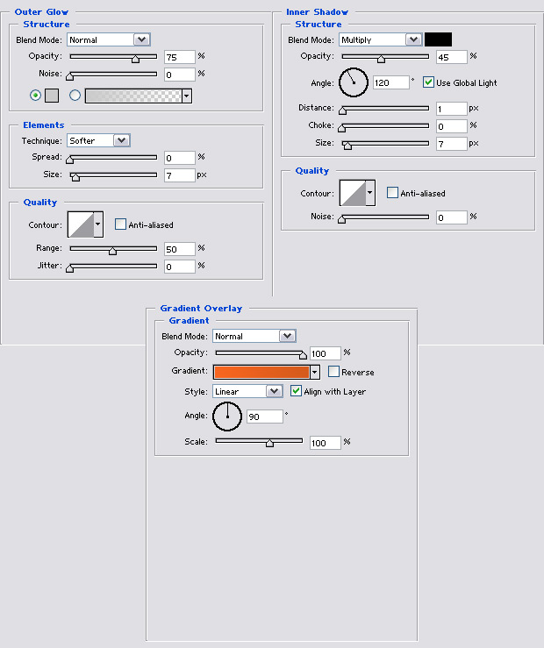Screen dimensions: 544x648
Task: Enable the Reverse gradient checkbox
Action: pyautogui.click(x=333, y=372)
